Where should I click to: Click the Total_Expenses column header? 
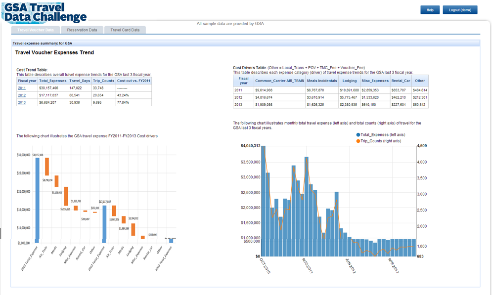[x=53, y=81]
